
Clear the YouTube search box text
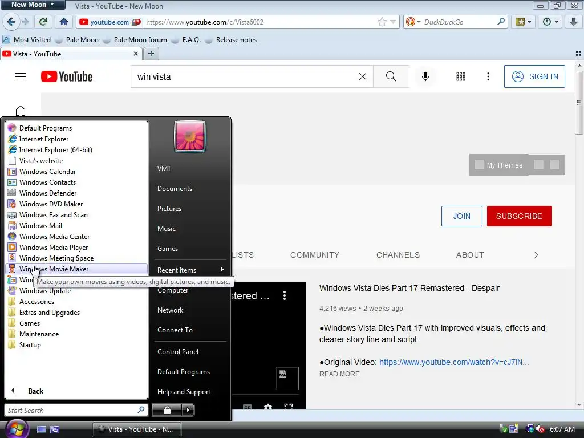[362, 77]
